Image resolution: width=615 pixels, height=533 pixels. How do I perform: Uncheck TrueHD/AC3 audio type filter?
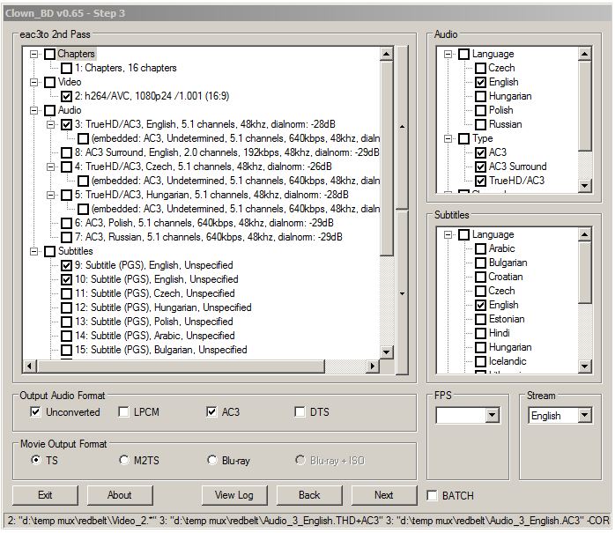[x=480, y=181]
